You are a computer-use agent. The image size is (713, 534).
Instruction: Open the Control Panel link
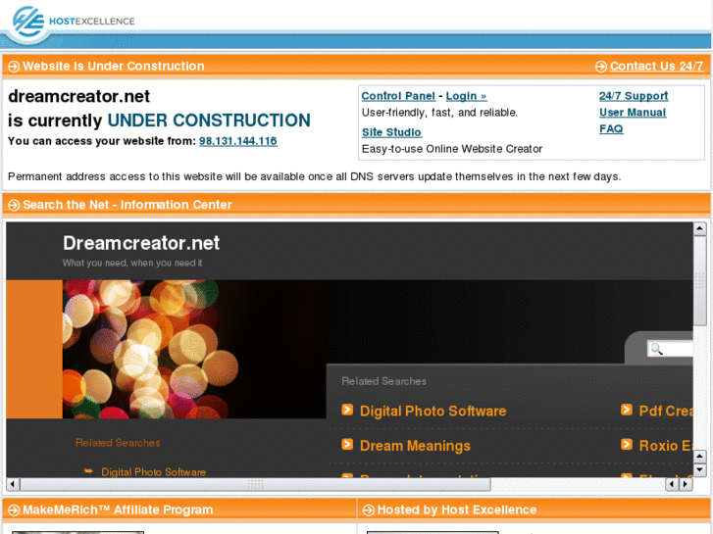coord(398,96)
